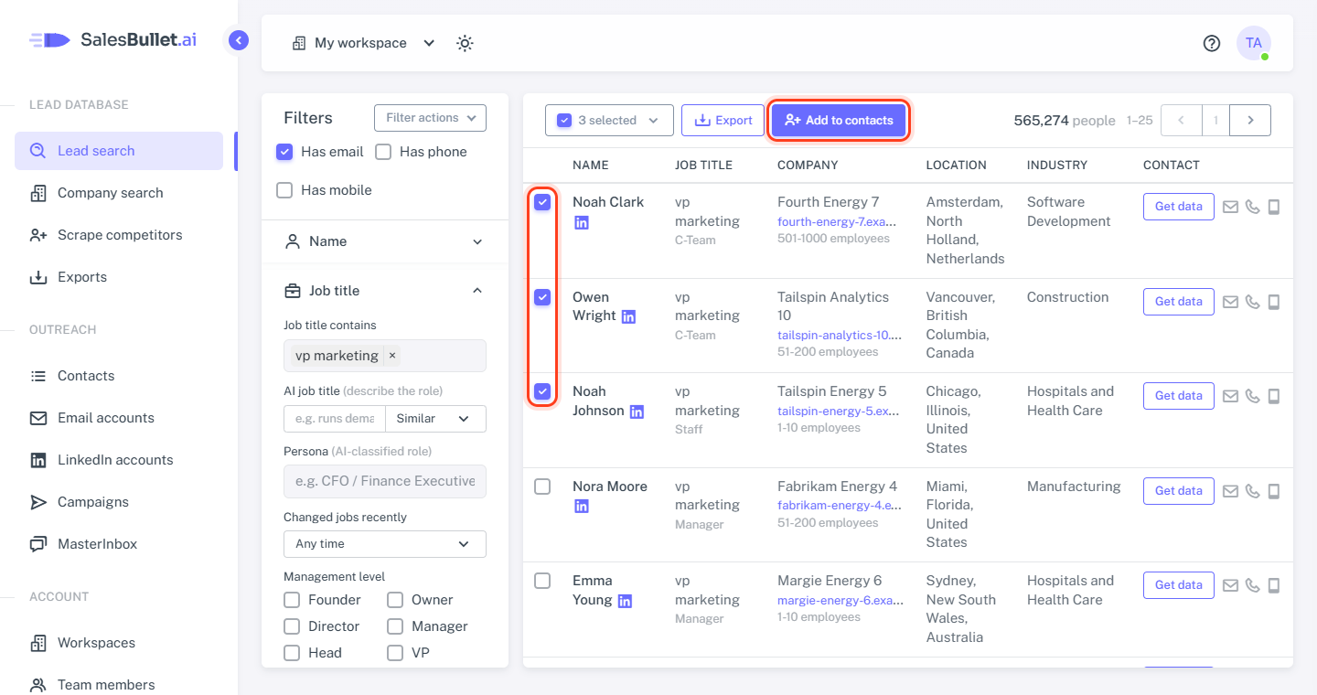This screenshot has width=1317, height=695.
Task: Click the email icon in Nora Moore's row
Action: pyautogui.click(x=1230, y=491)
